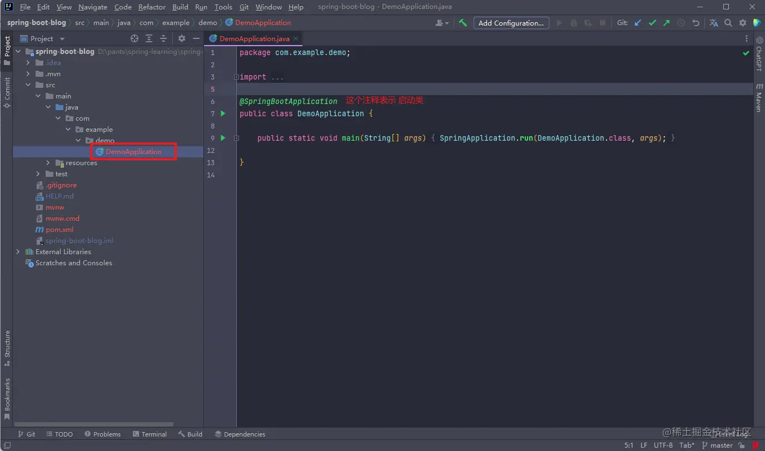765x451 pixels.
Task: Open the Navigate menu
Action: (x=93, y=7)
